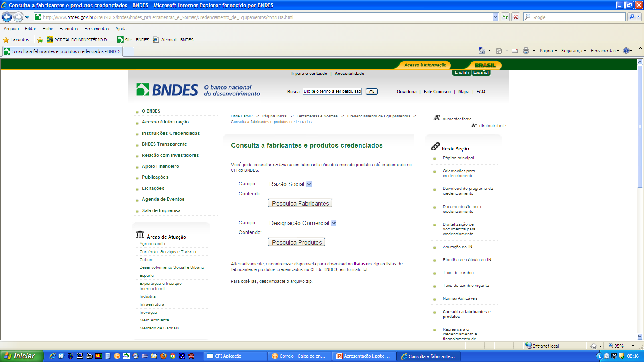Click the diminuir fonte A- icon
Image resolution: width=644 pixels, height=362 pixels.
474,125
